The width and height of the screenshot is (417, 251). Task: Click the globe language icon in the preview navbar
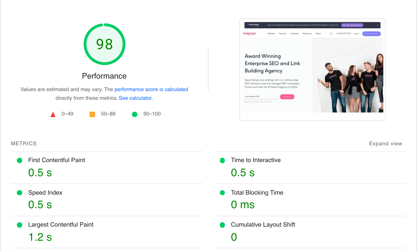coord(331,34)
